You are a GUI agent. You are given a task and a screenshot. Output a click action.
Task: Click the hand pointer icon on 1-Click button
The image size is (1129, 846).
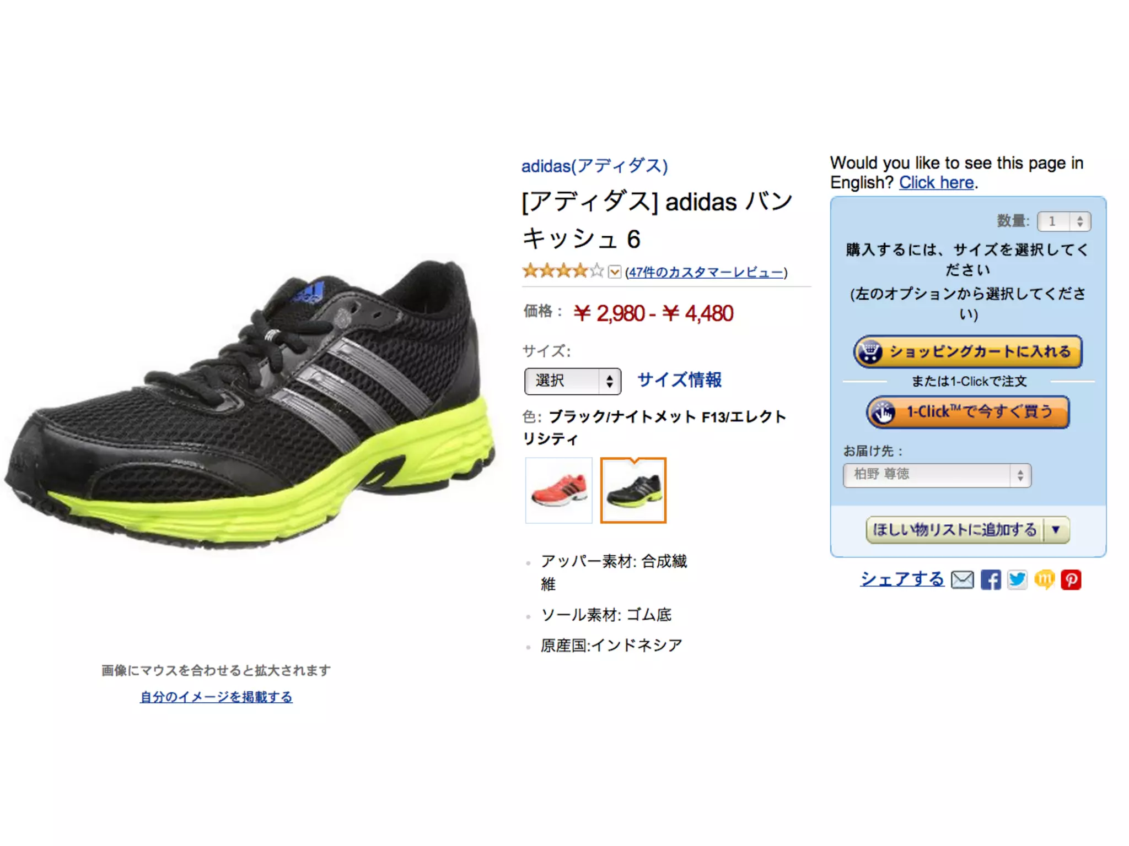point(884,412)
